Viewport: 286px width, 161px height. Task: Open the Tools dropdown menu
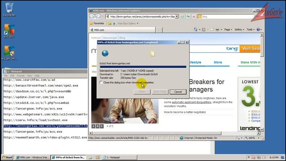point(250,30)
